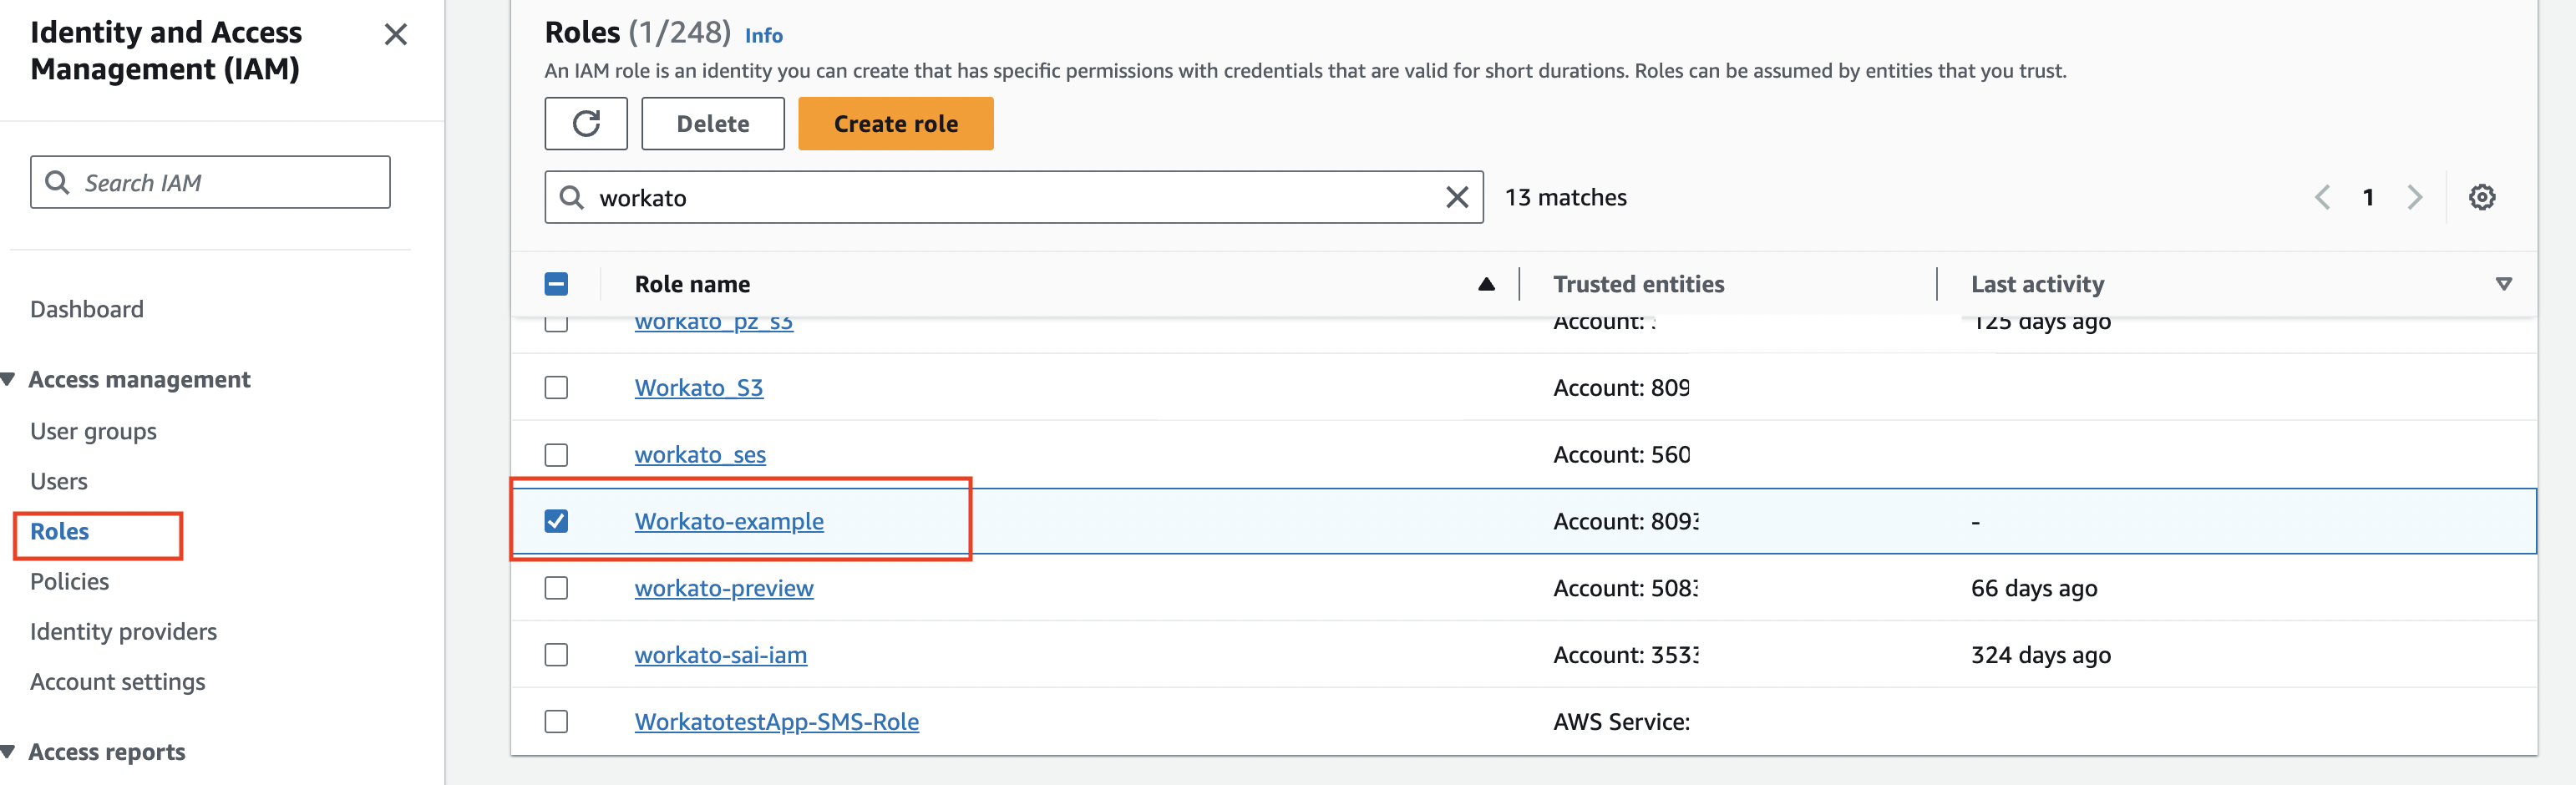Select the workato-preview role checkbox

point(556,588)
